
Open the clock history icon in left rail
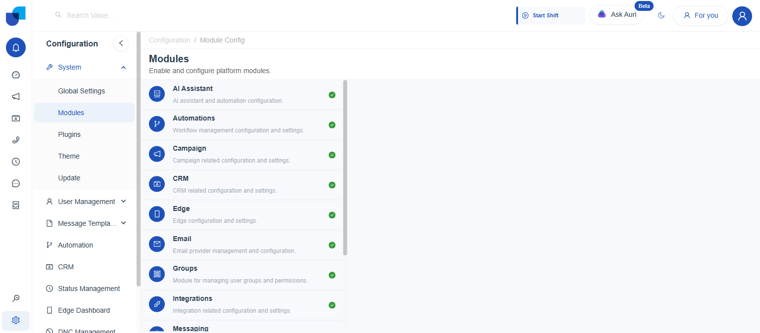(x=16, y=162)
